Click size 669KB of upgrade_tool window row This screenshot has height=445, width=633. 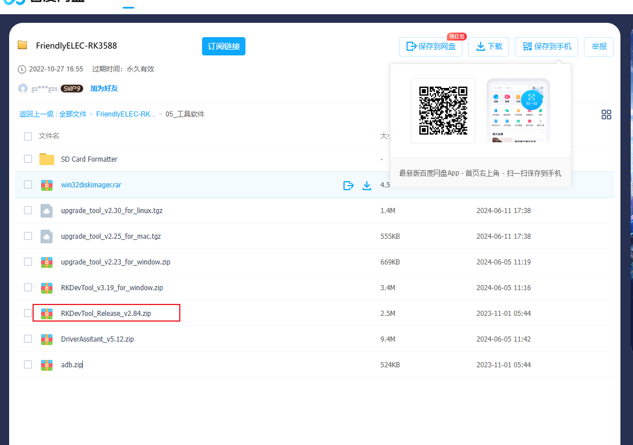[390, 262]
